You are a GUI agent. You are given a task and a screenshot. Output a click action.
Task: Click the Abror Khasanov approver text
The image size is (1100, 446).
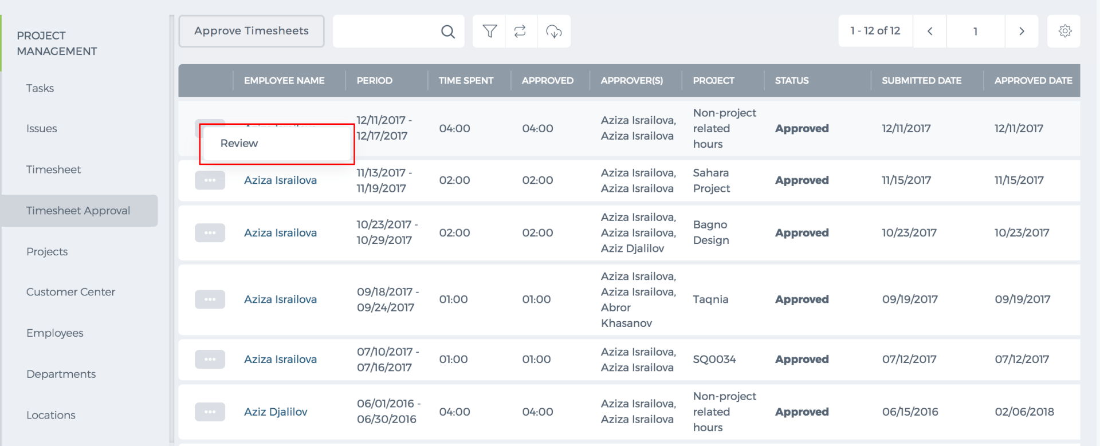627,315
